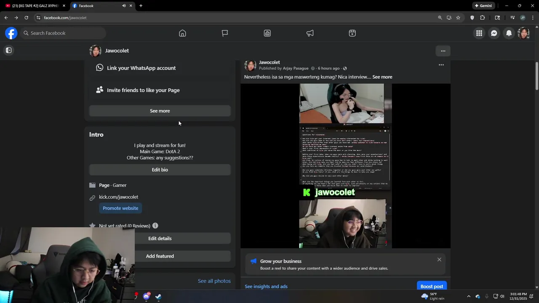Open Messenger chats icon
539x303 pixels.
pos(494,33)
